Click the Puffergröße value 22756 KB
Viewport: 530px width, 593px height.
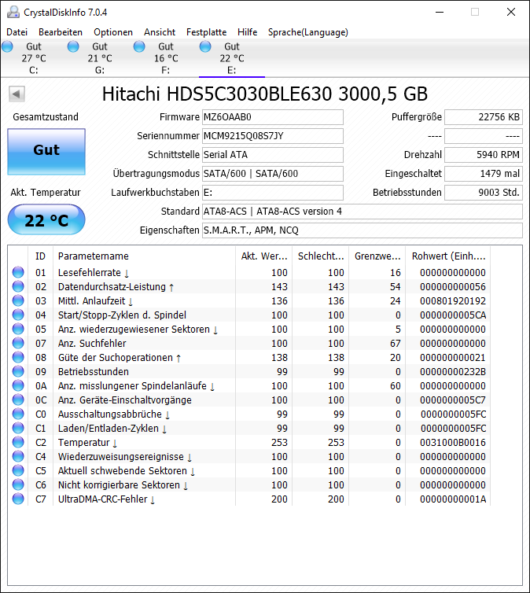pos(484,117)
